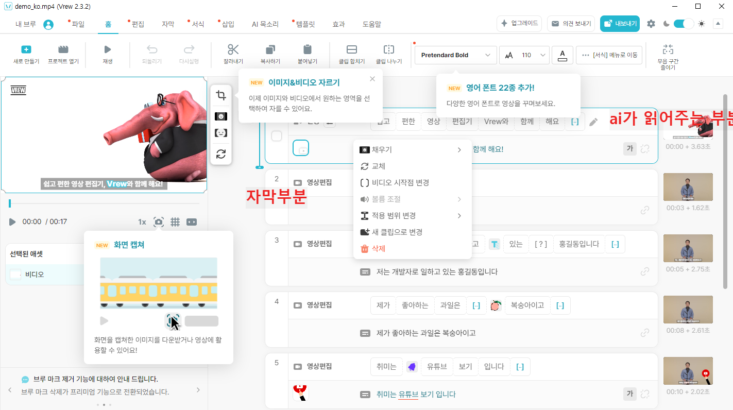
Task: Click the purple icon in clip 5 words
Action: pyautogui.click(x=412, y=367)
